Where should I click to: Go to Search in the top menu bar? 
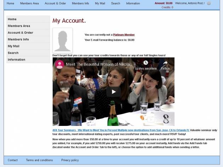115,3
